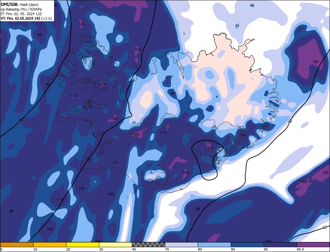Click the '90' legend scale tick label
330x252 pixels.
(x=233, y=249)
